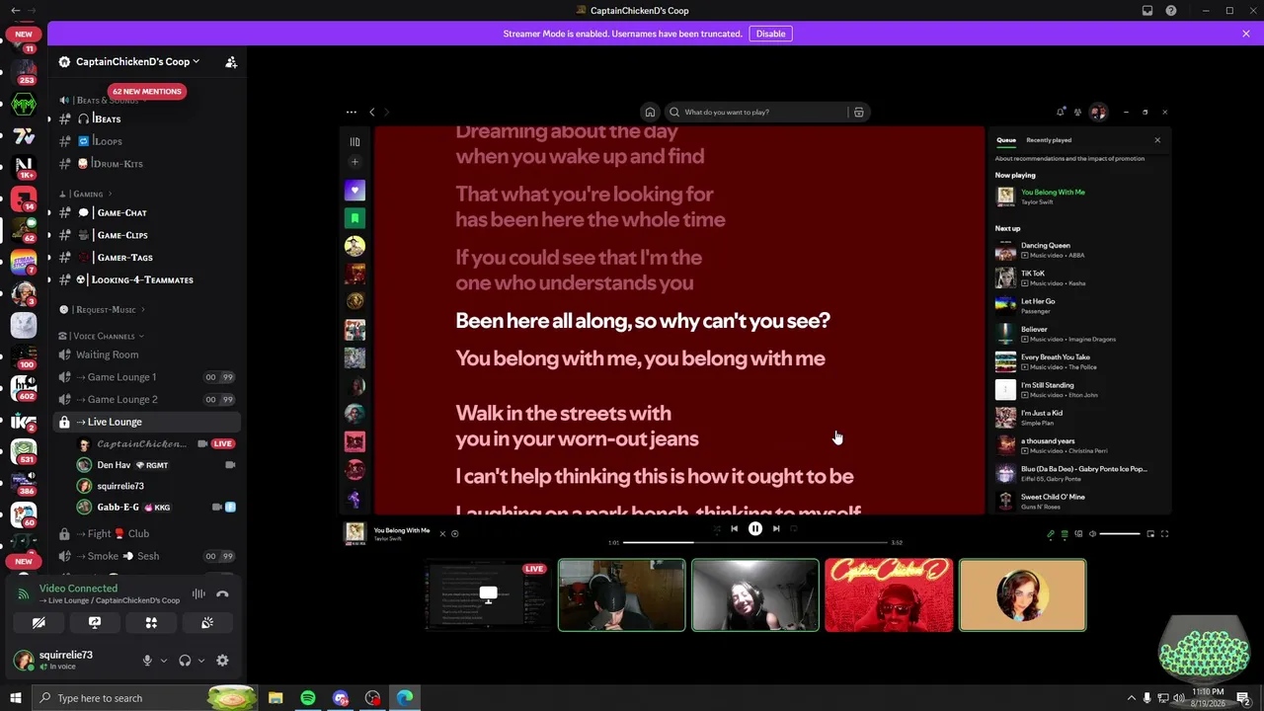Open the Game-Chat channel
The image size is (1264, 711).
[x=147, y=212]
